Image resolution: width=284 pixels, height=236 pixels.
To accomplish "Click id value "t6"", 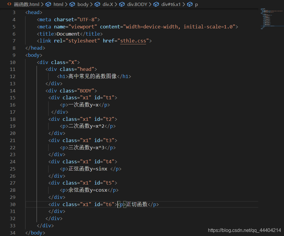I will click(x=109, y=204).
